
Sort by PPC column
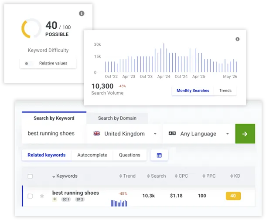point(209,176)
